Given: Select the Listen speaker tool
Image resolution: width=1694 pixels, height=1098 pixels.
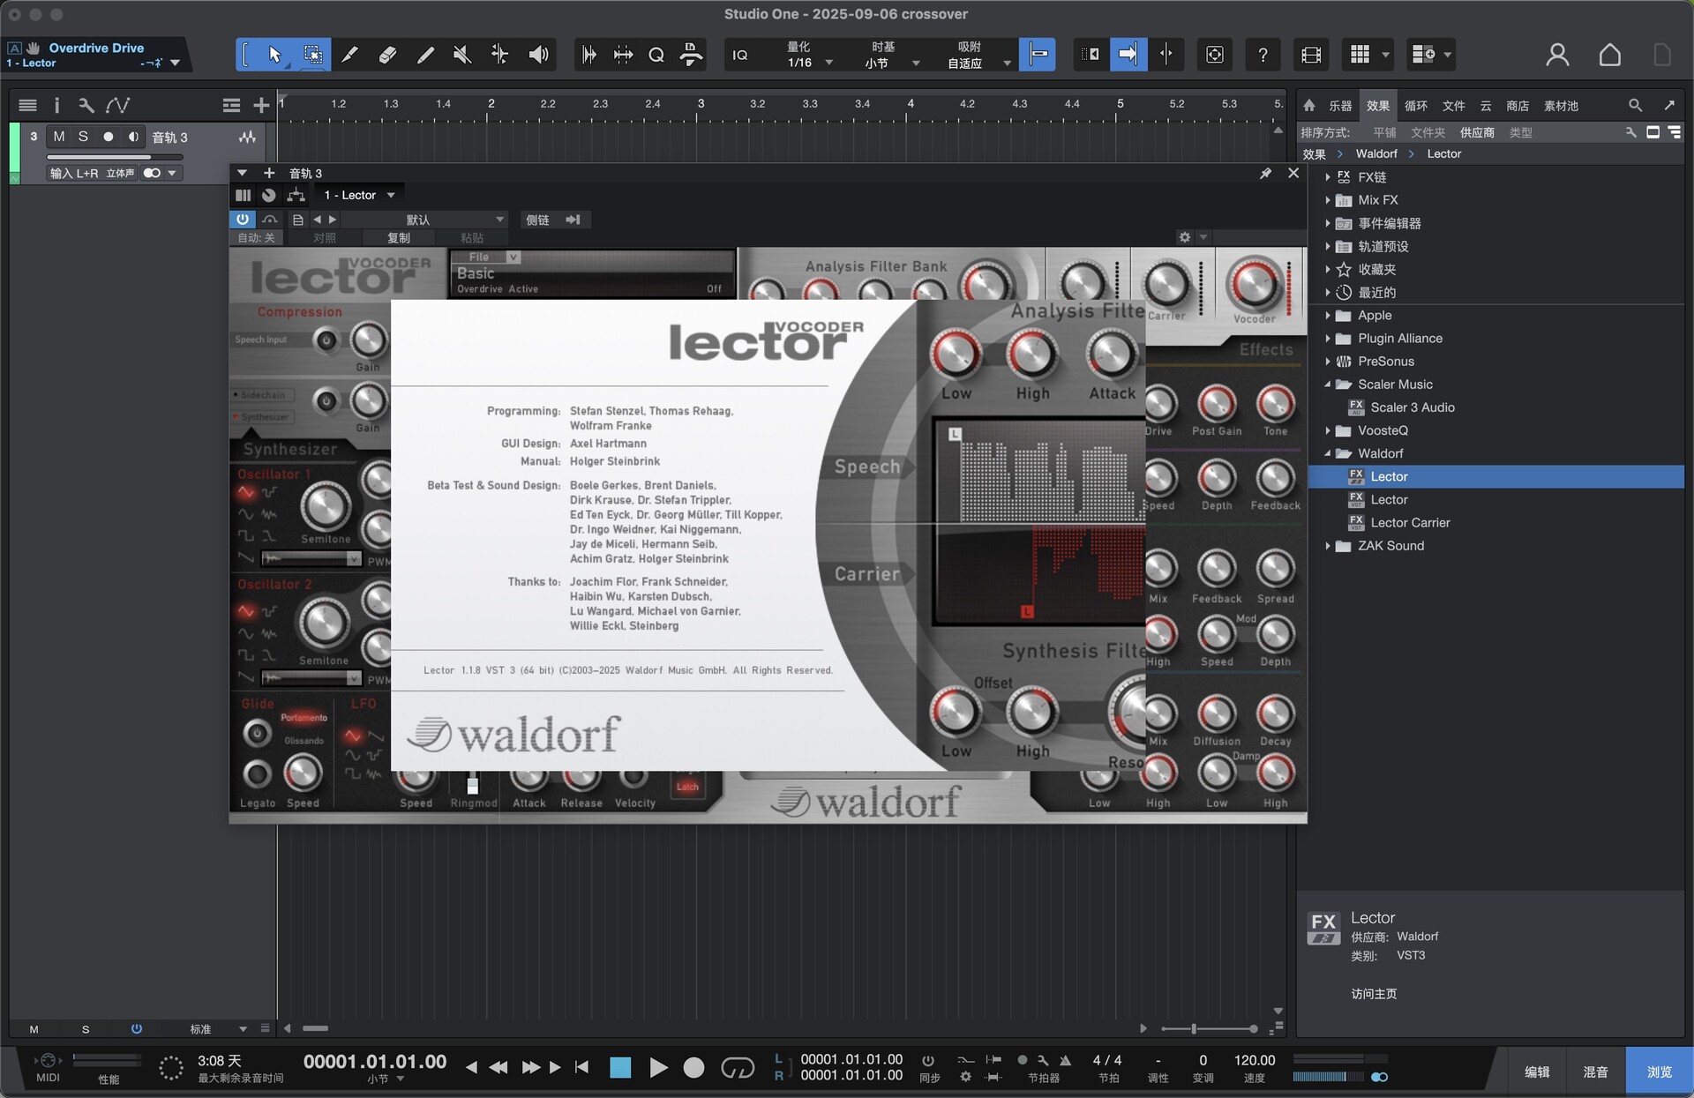Looking at the screenshot, I should 538,55.
